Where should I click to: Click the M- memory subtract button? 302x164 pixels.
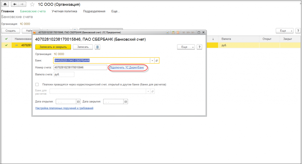tap(193, 32)
